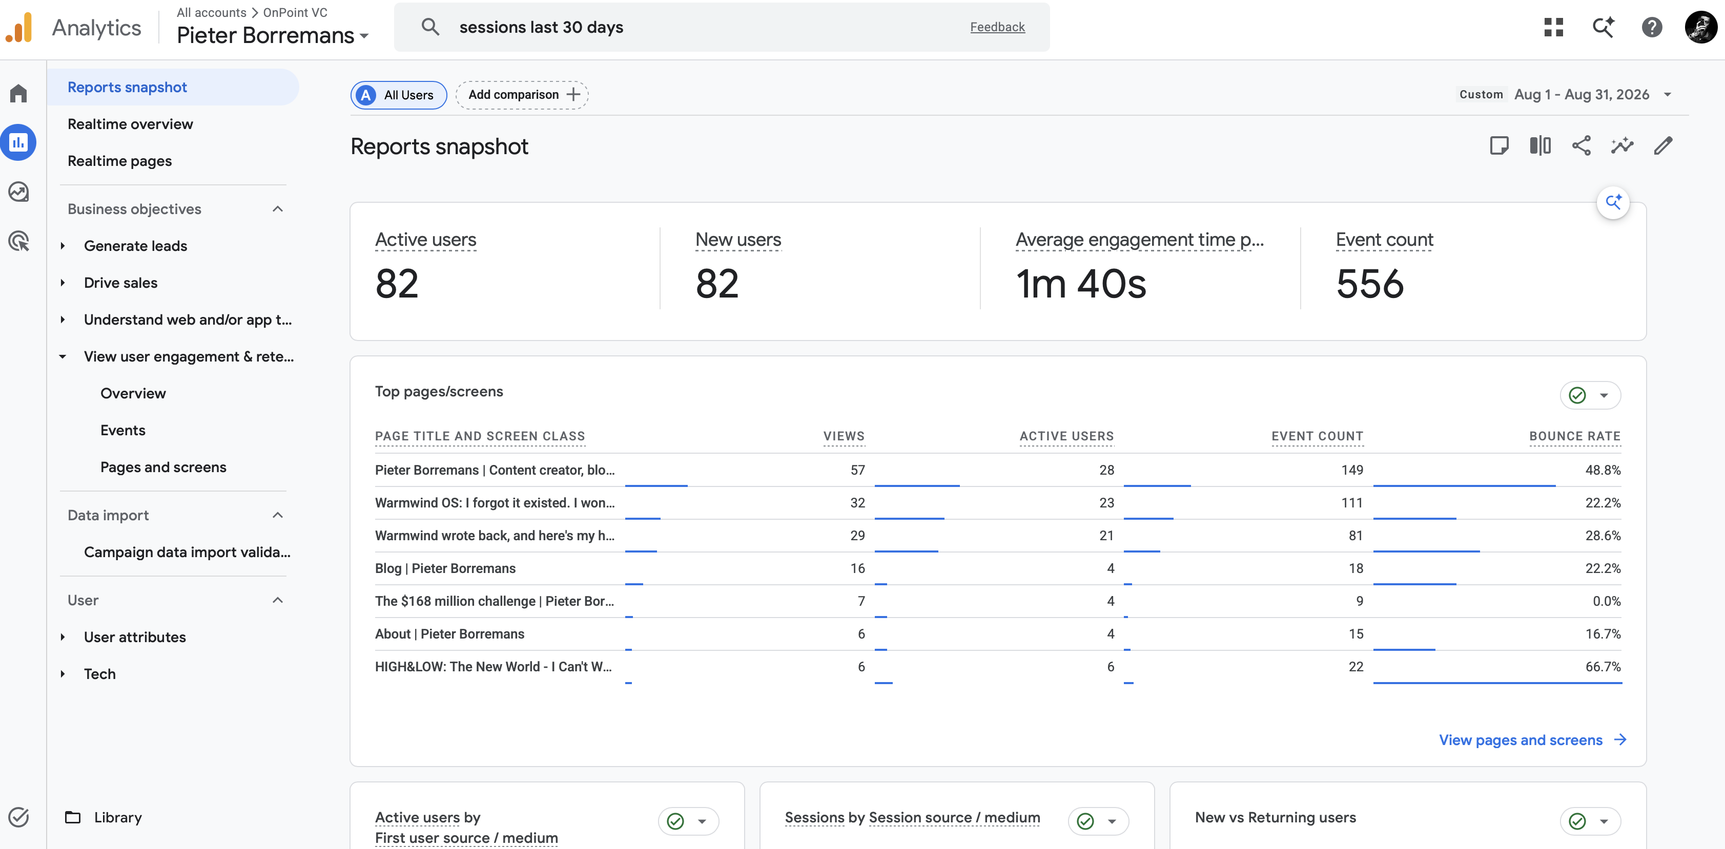The height and width of the screenshot is (849, 1725).
Task: Expand Drive sales
Action: click(63, 282)
